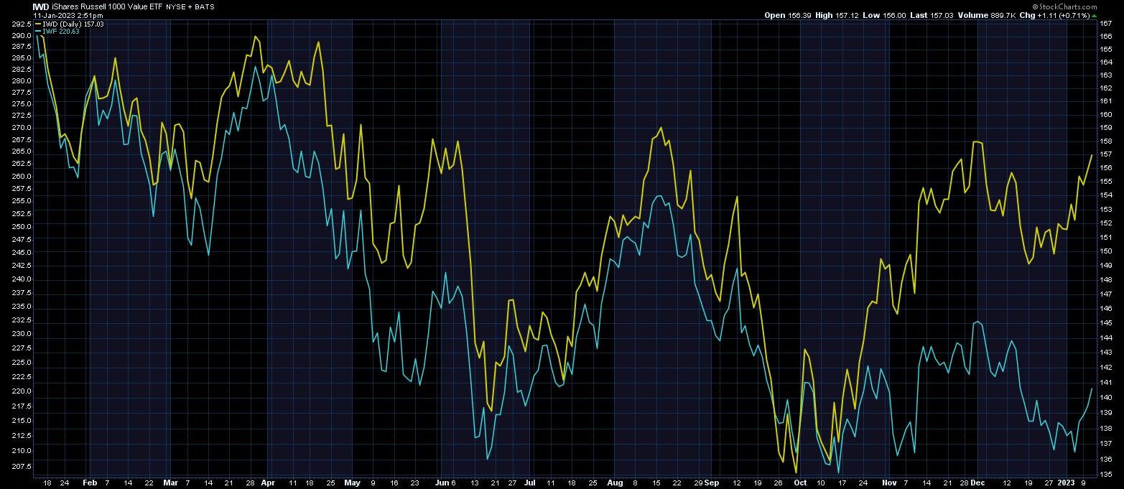The width and height of the screenshot is (1124, 489).
Task: Click the 2023 label on the date axis
Action: (x=1069, y=483)
